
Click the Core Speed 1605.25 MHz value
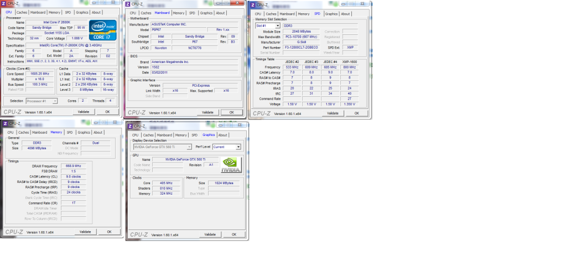tap(40, 74)
